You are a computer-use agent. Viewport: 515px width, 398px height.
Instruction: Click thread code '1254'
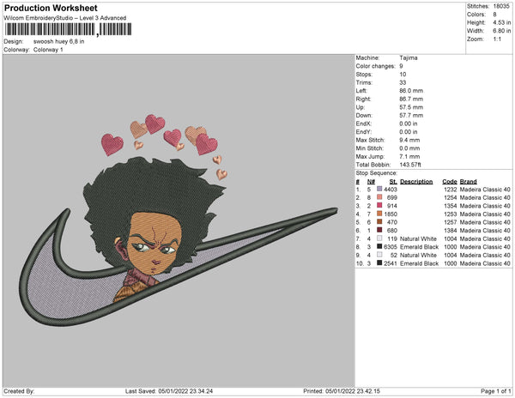(451, 197)
